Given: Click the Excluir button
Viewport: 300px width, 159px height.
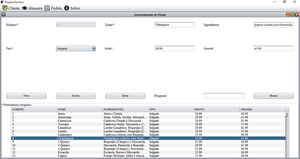Looking at the screenshot, I should (76, 96).
